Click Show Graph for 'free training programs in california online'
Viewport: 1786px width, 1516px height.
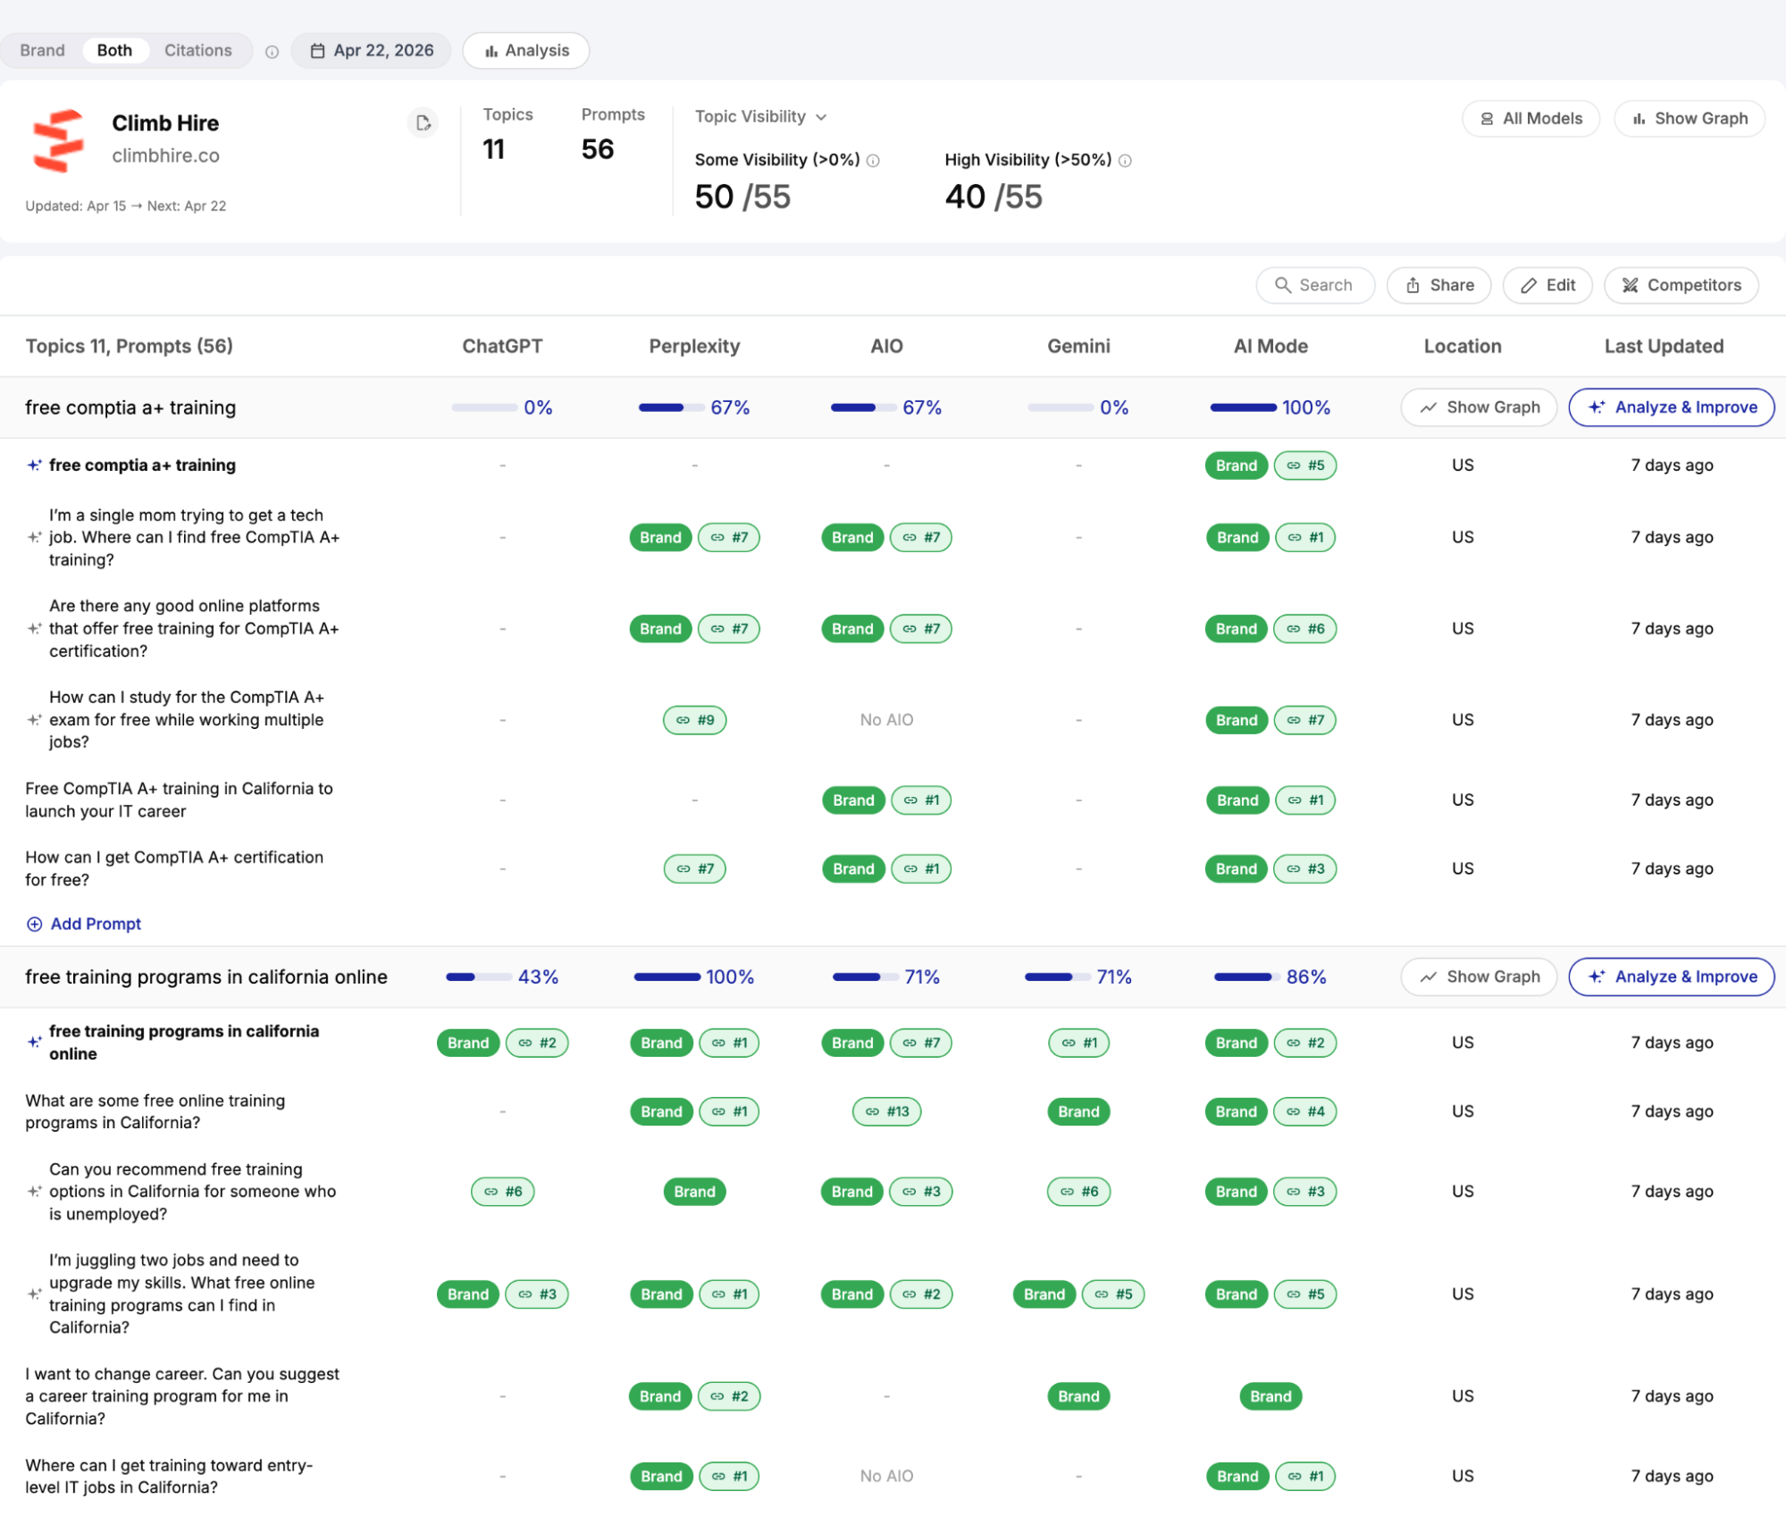[x=1479, y=977]
